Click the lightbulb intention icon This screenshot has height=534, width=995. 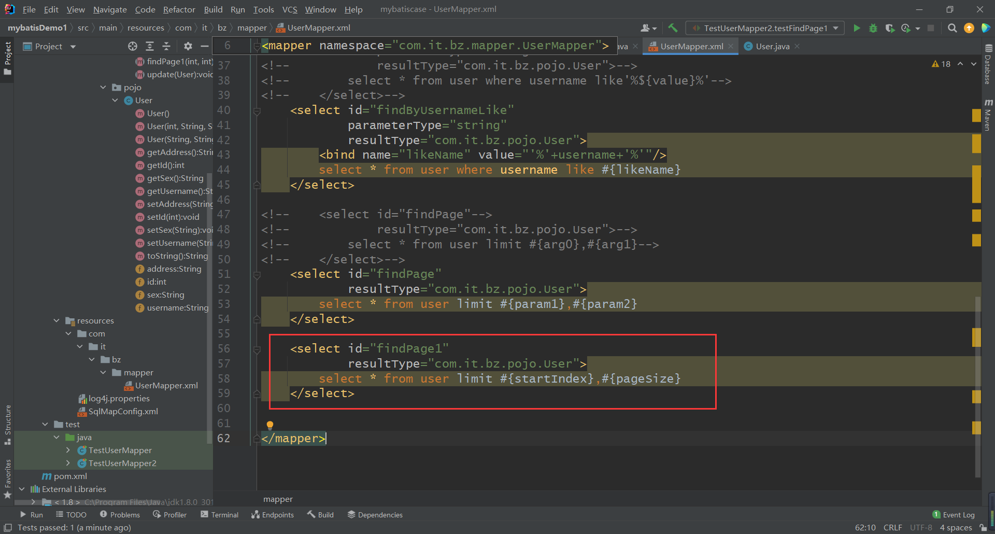pos(269,425)
